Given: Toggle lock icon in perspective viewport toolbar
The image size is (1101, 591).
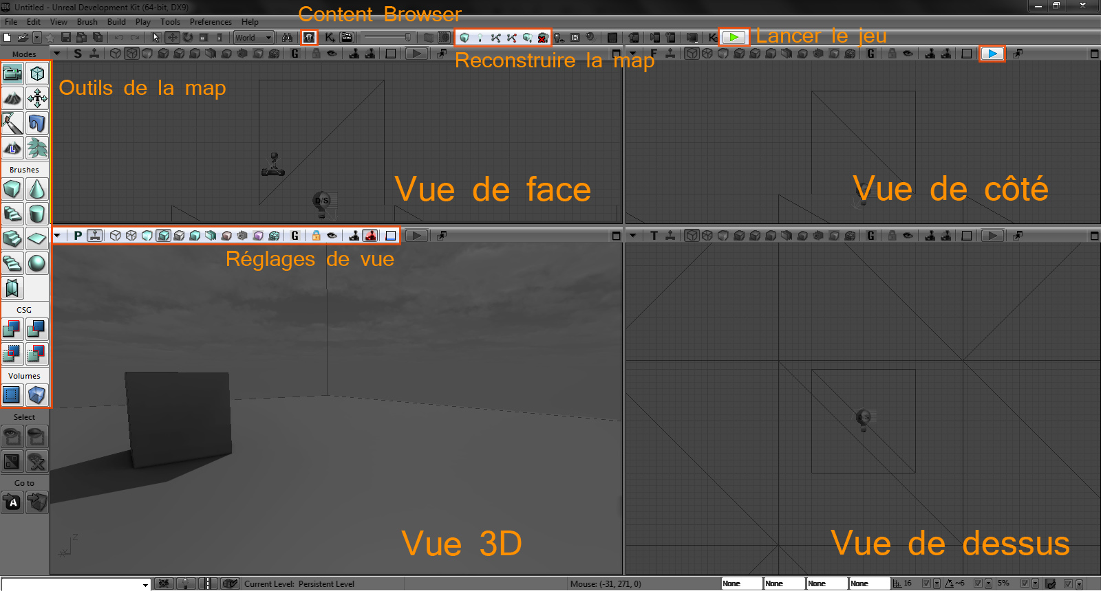Looking at the screenshot, I should pyautogui.click(x=316, y=236).
